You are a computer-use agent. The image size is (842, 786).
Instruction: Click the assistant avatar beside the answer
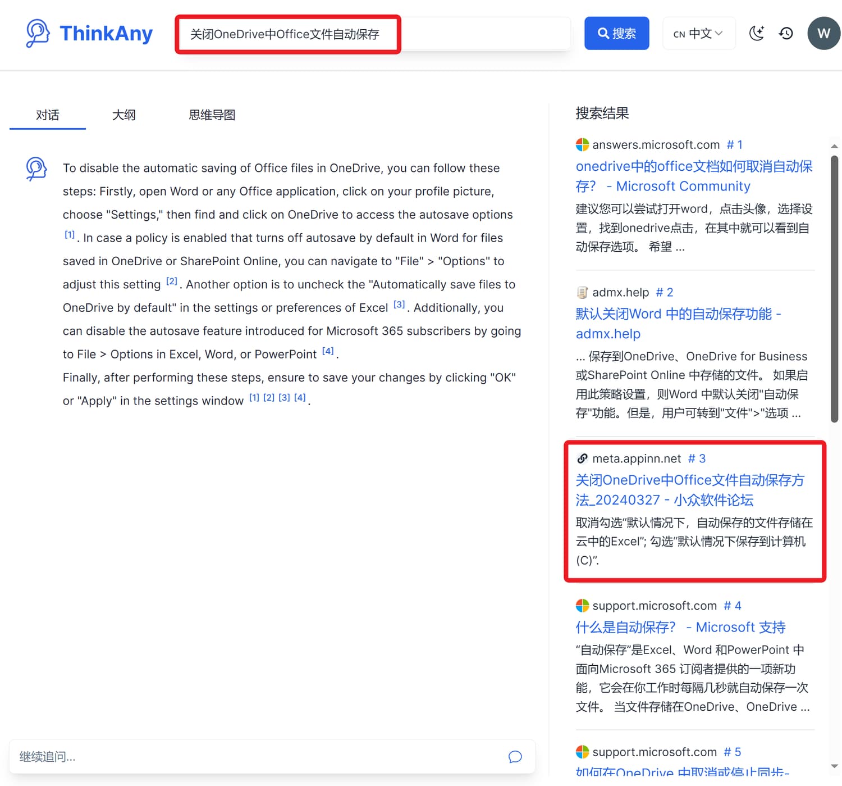(36, 169)
